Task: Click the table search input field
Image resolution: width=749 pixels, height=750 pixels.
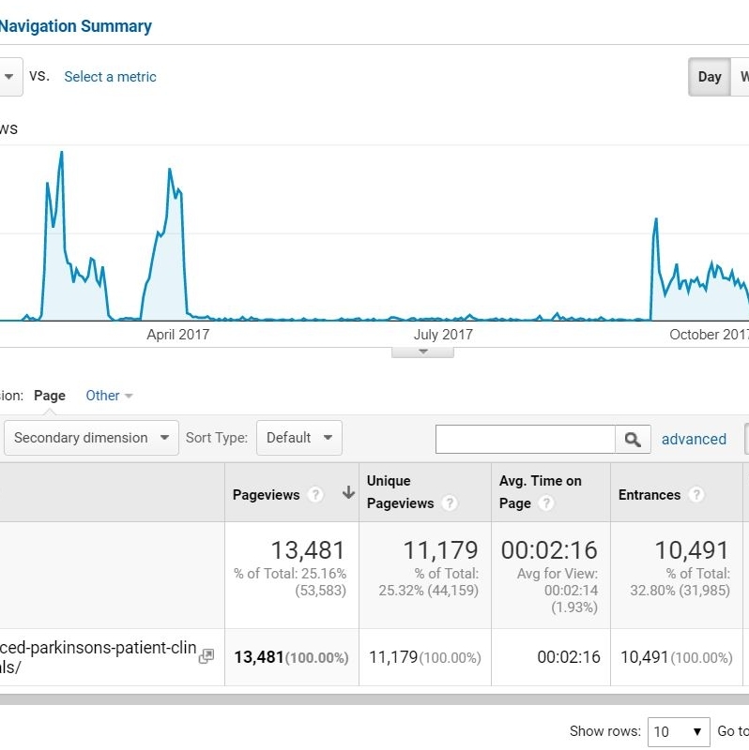Action: (x=525, y=439)
